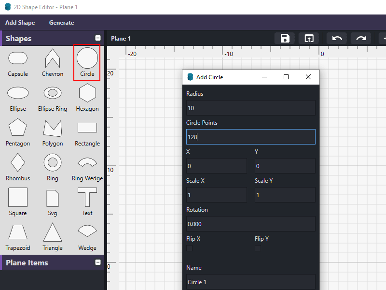This screenshot has height=290, width=386.
Task: Select the Hexagon shape
Action: [x=87, y=99]
